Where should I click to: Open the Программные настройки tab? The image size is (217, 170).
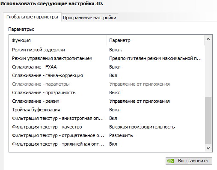pyautogui.click(x=89, y=18)
